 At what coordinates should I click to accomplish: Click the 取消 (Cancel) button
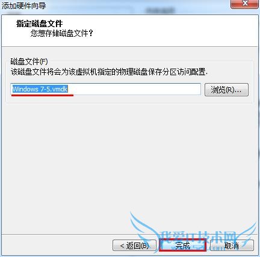pyautogui.click(x=232, y=245)
